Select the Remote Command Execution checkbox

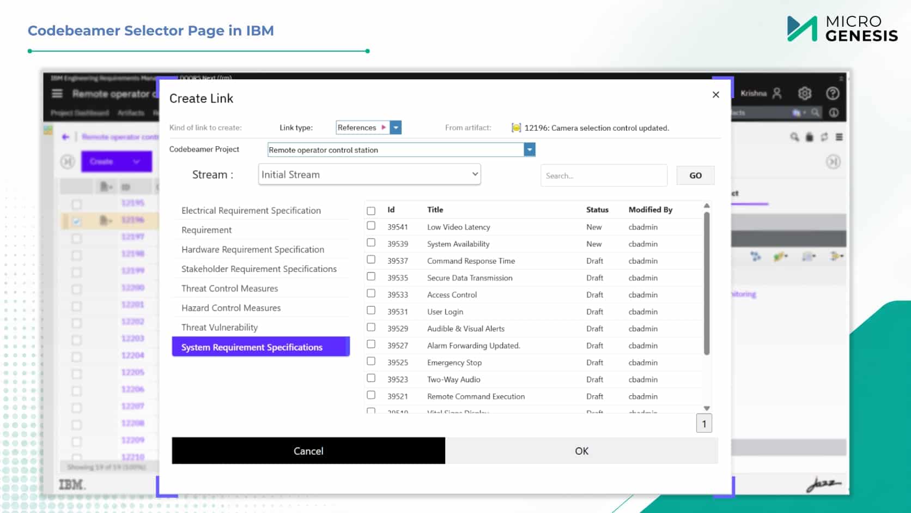(371, 395)
